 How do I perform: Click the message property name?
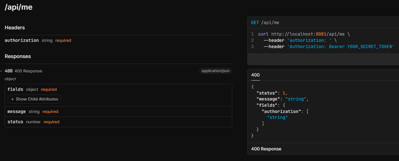coord(17,111)
